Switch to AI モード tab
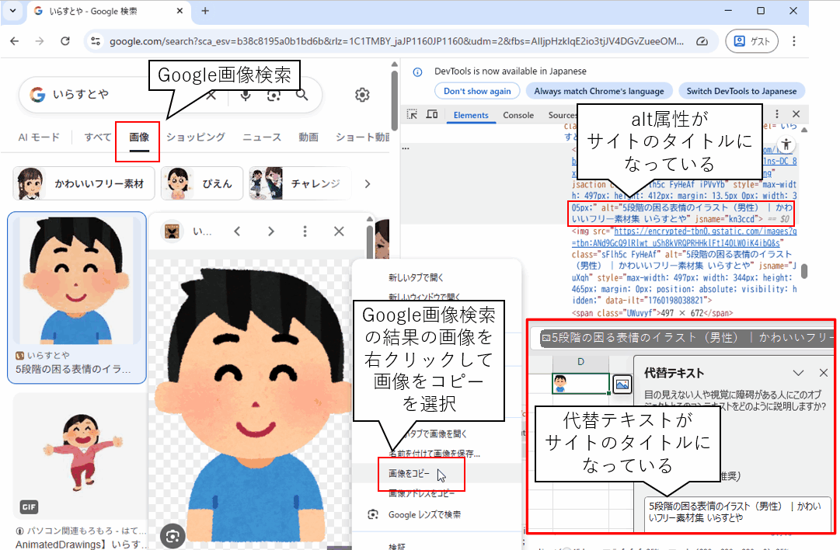 point(39,137)
